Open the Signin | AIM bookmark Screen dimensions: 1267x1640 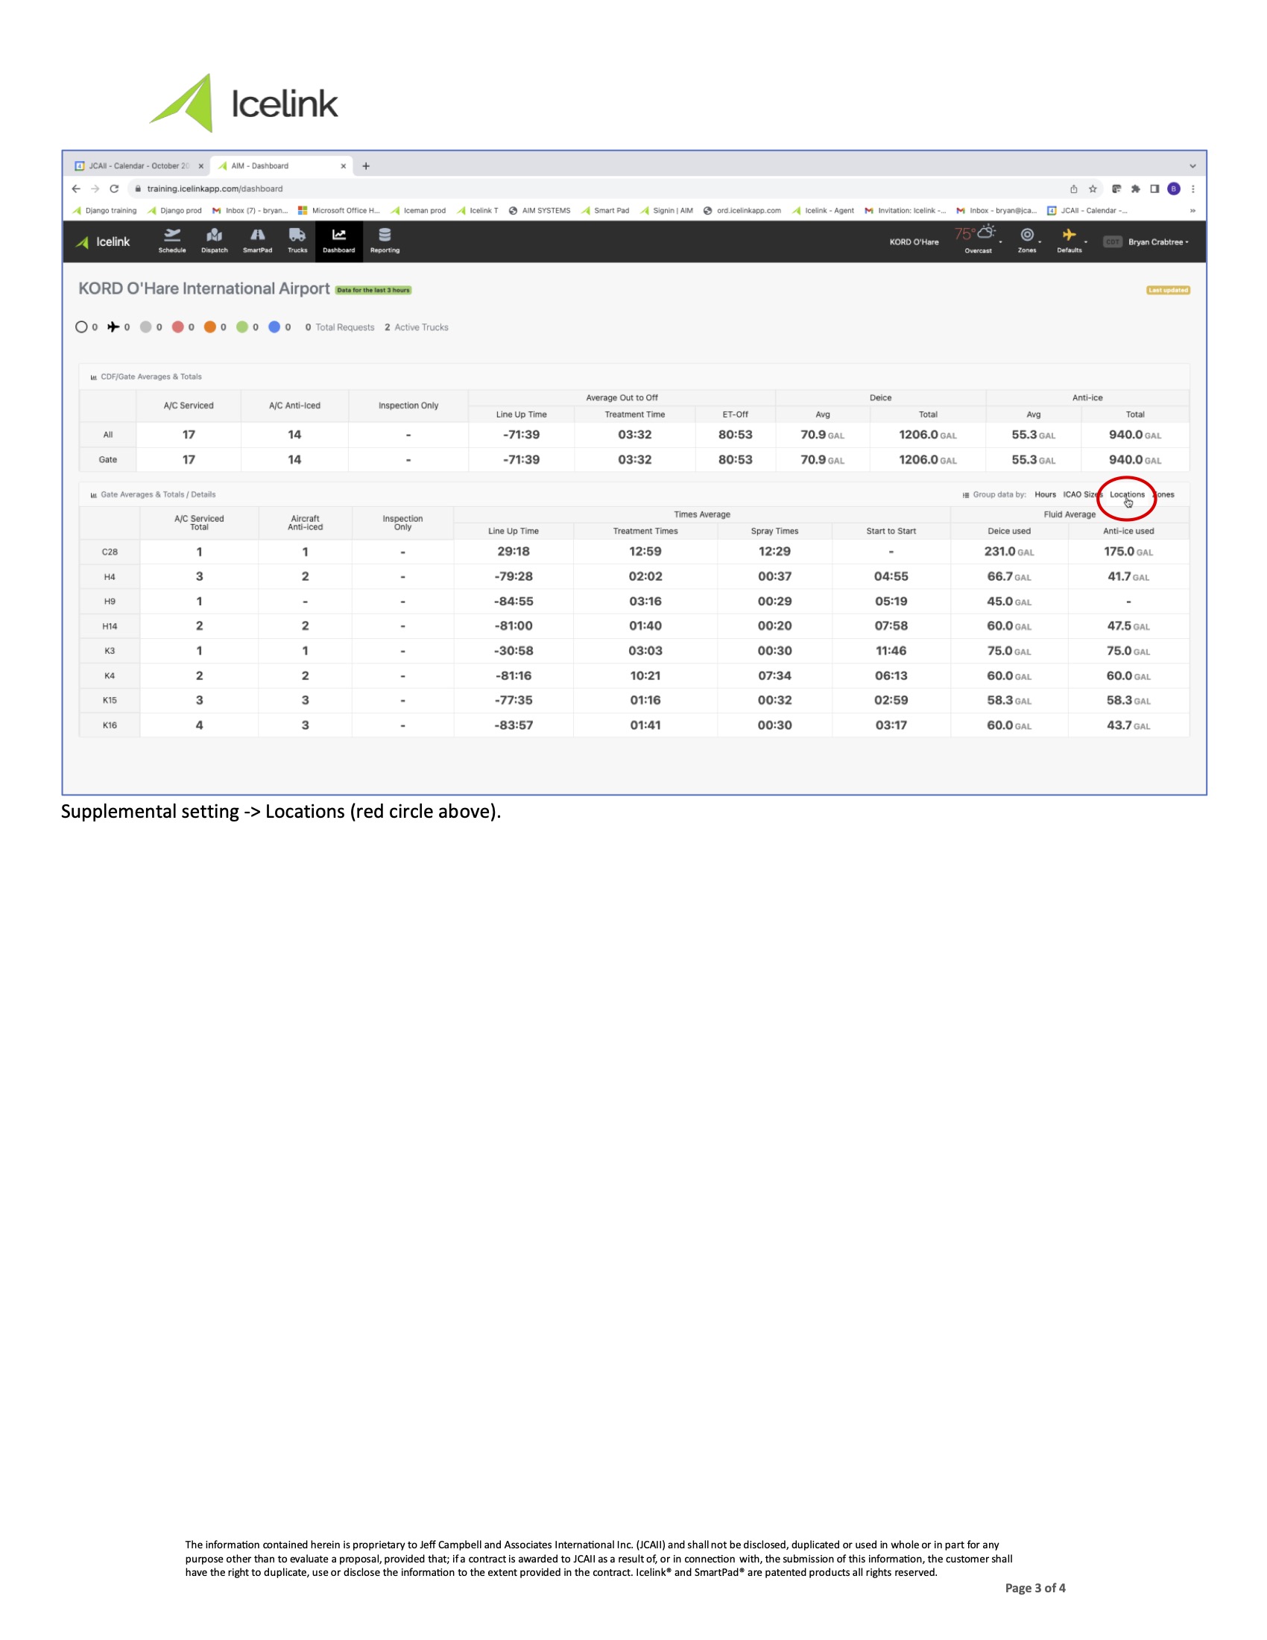[666, 211]
